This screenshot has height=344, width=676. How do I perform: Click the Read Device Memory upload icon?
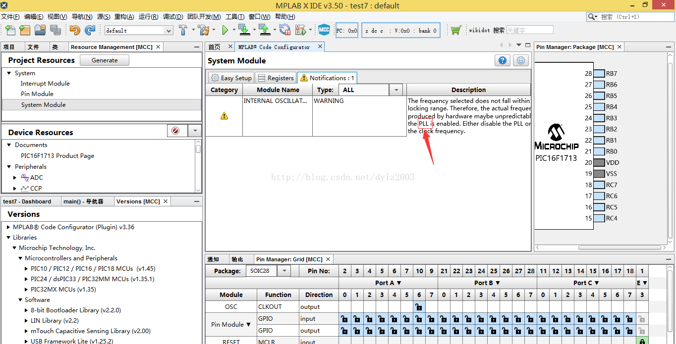pos(264,30)
